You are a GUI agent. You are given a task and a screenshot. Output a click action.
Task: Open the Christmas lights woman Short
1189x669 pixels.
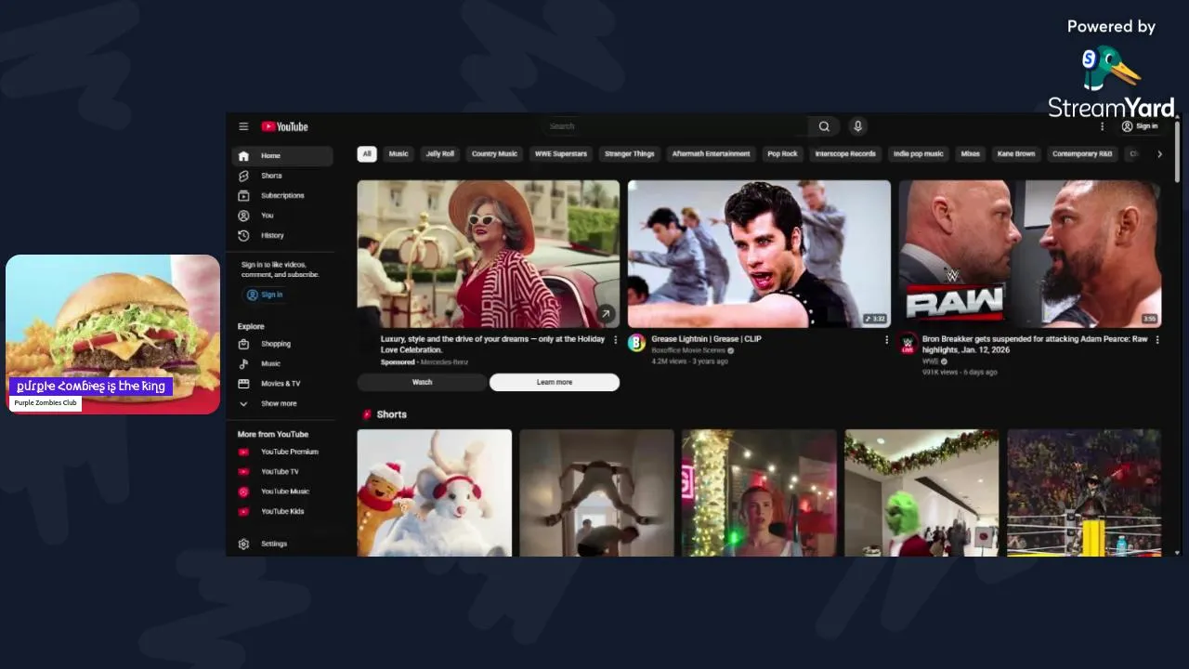[x=759, y=492]
